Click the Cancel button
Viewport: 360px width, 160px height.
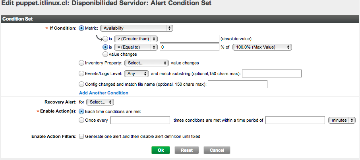pyautogui.click(x=217, y=150)
